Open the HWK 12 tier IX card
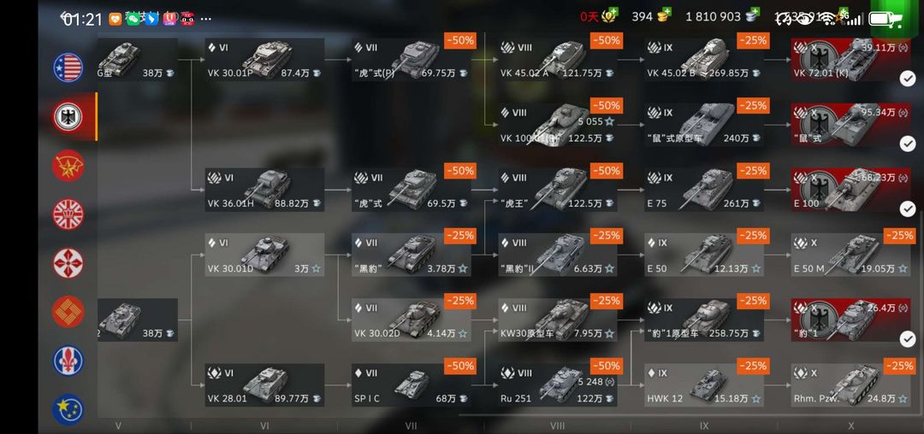Viewport: 924px width, 434px height. (x=703, y=385)
